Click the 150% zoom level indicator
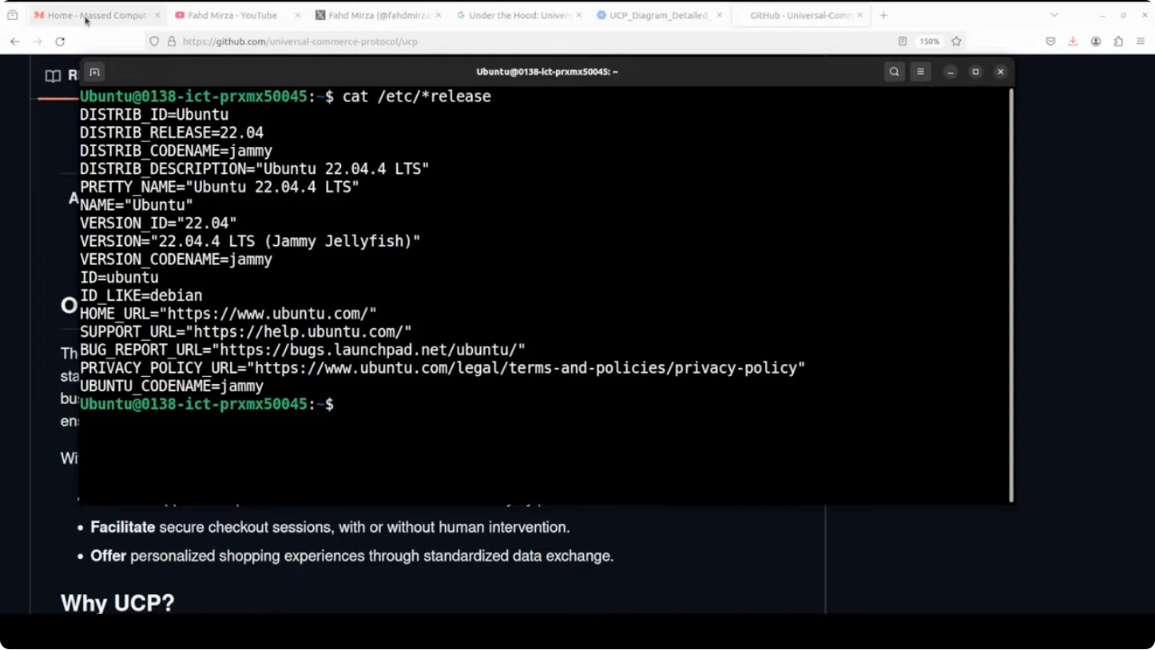The width and height of the screenshot is (1155, 650). pos(929,42)
